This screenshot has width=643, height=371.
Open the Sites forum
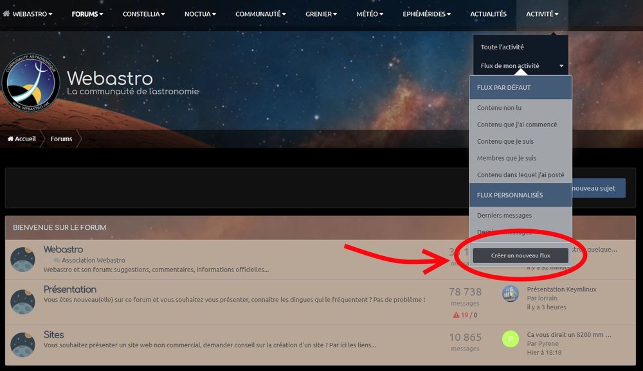tap(54, 334)
